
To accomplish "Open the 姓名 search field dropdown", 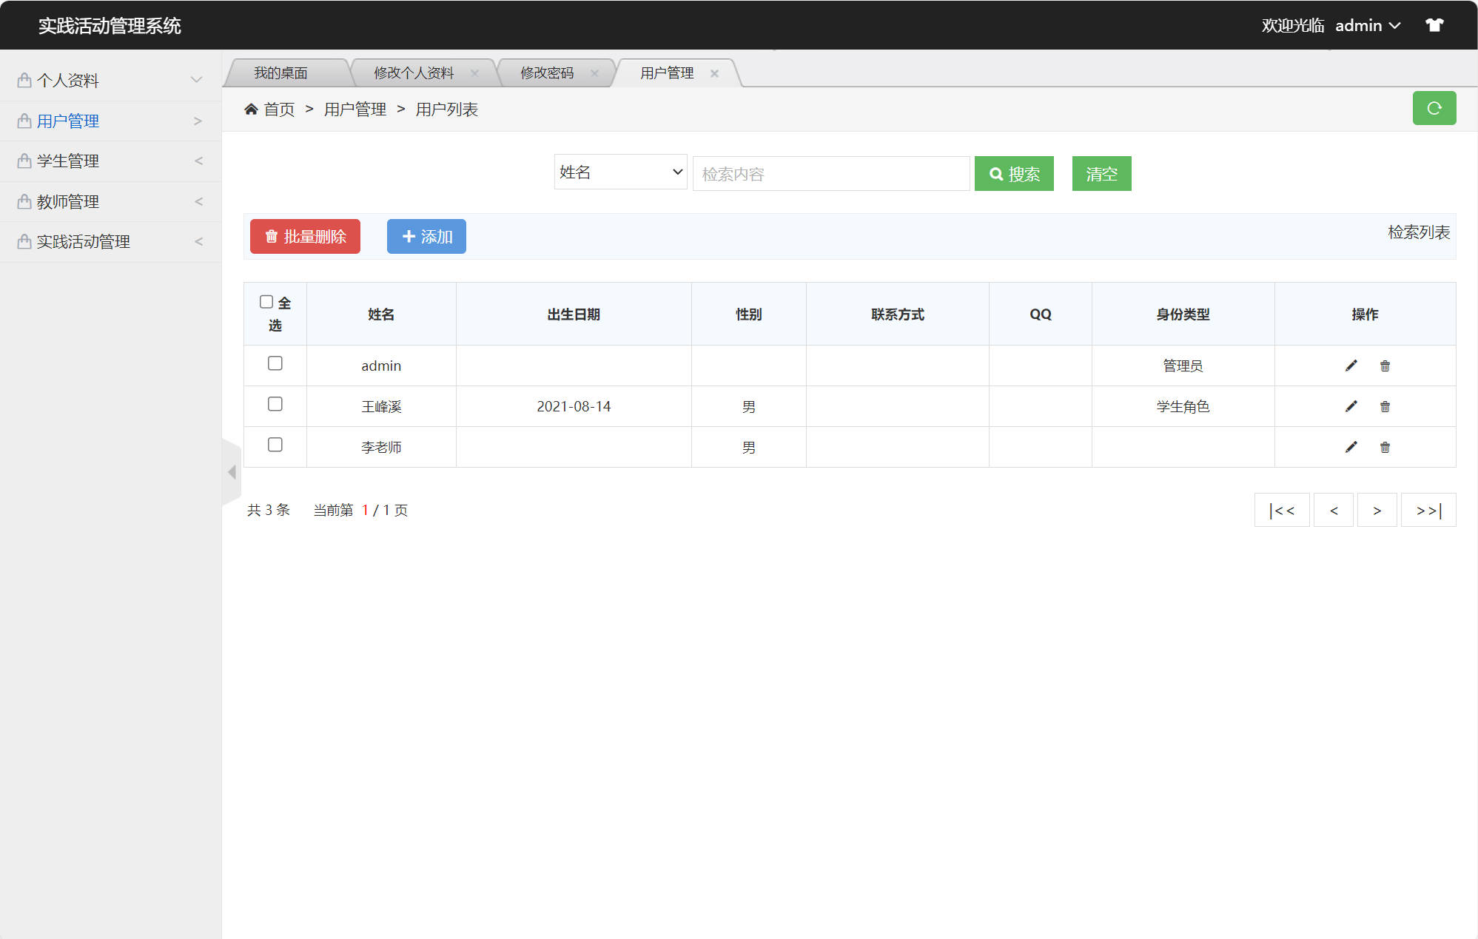I will click(x=620, y=172).
